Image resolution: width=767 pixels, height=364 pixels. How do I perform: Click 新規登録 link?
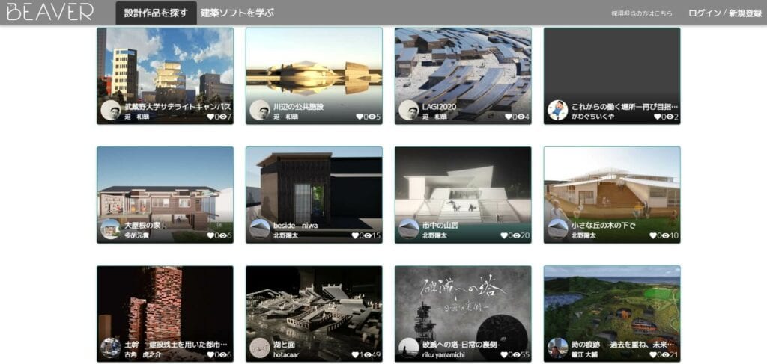(745, 13)
